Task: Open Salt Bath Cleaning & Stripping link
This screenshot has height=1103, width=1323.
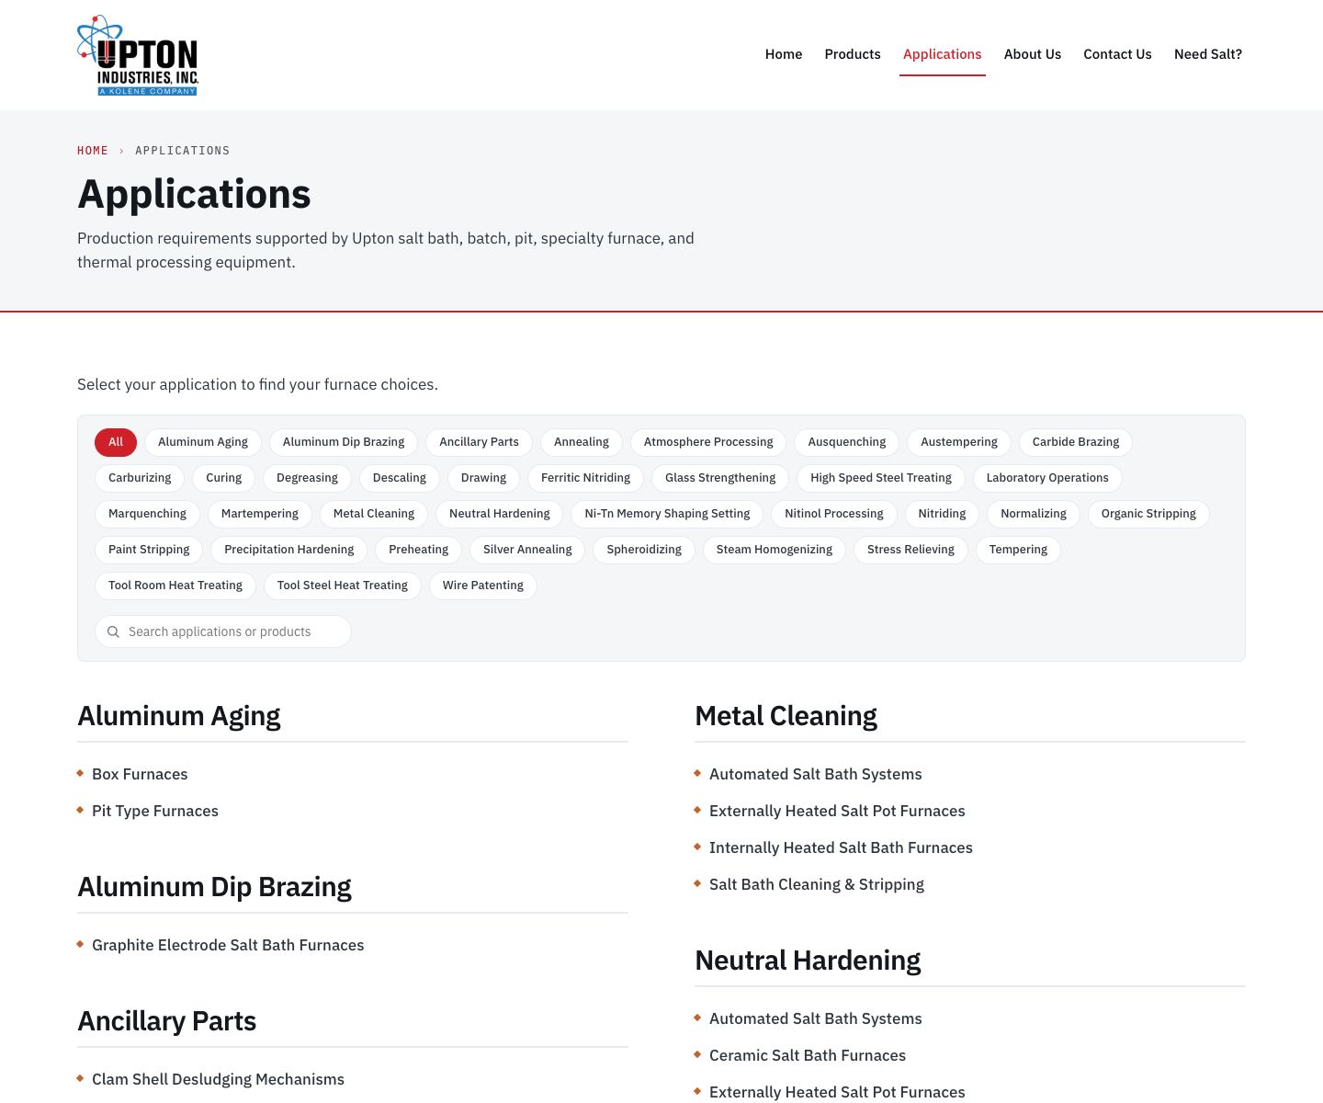Action: pos(817,884)
